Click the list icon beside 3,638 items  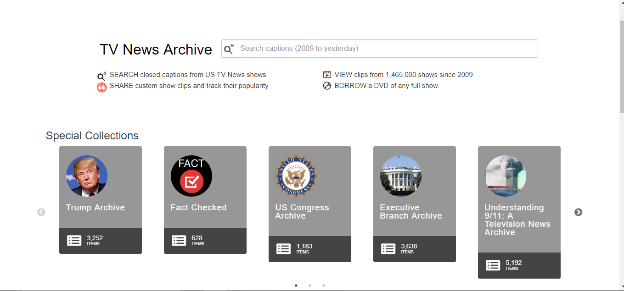point(388,249)
